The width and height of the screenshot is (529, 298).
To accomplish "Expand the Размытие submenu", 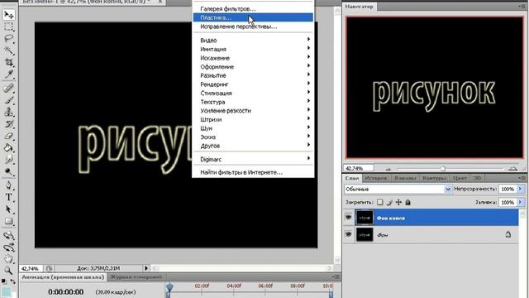I will pos(253,75).
